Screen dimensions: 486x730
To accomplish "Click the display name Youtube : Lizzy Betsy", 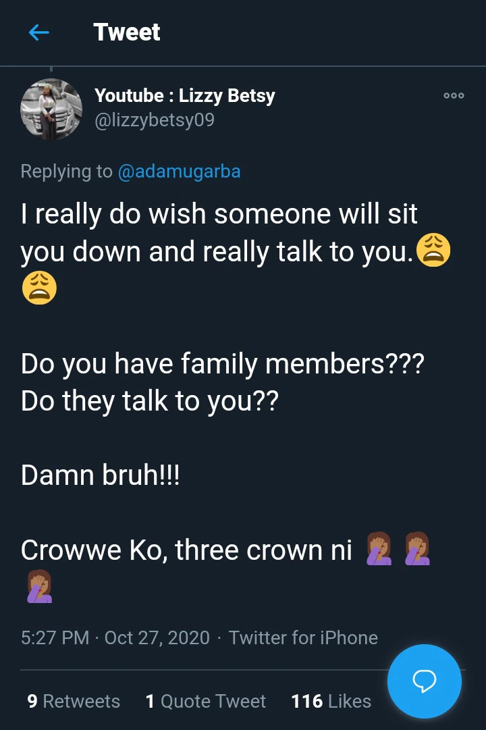I will pyautogui.click(x=184, y=96).
